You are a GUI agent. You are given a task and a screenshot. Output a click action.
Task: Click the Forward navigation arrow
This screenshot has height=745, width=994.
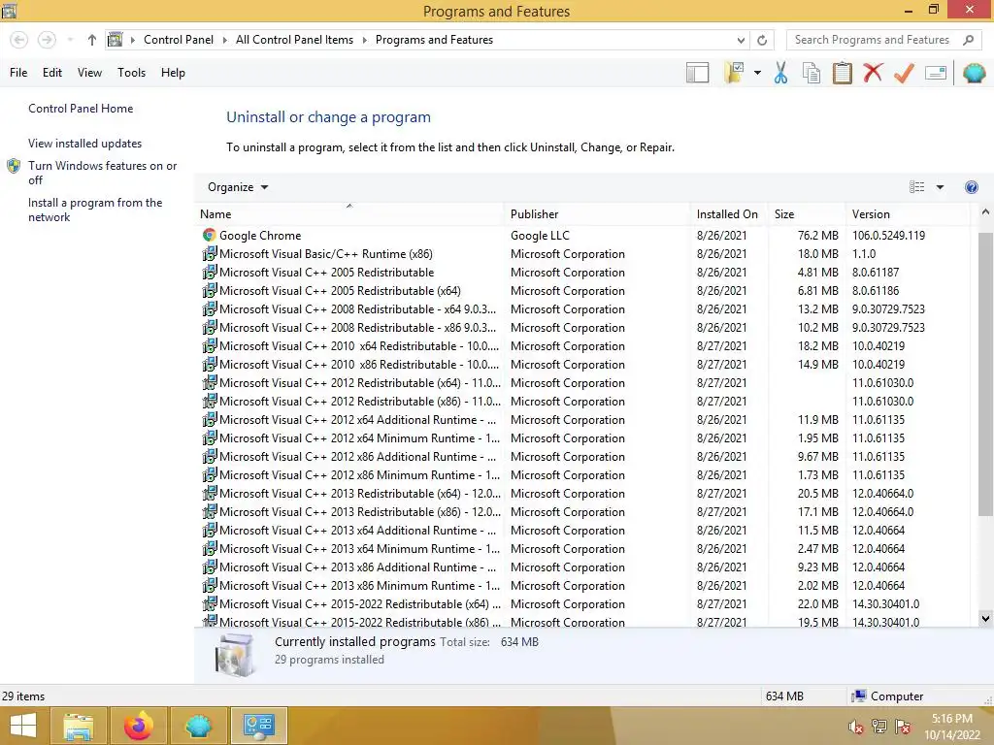pos(47,40)
